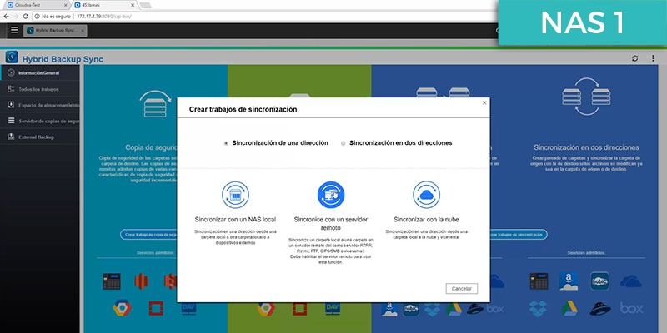Click OpenStack icon in the teal backup panel
Image resolution: width=667 pixels, height=333 pixels.
coord(156,308)
